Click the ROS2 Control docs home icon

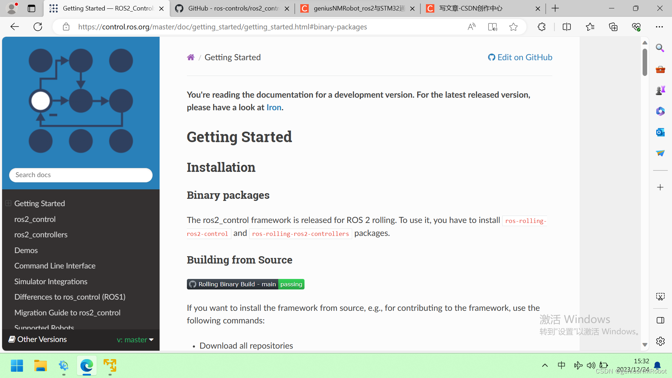[x=191, y=57]
